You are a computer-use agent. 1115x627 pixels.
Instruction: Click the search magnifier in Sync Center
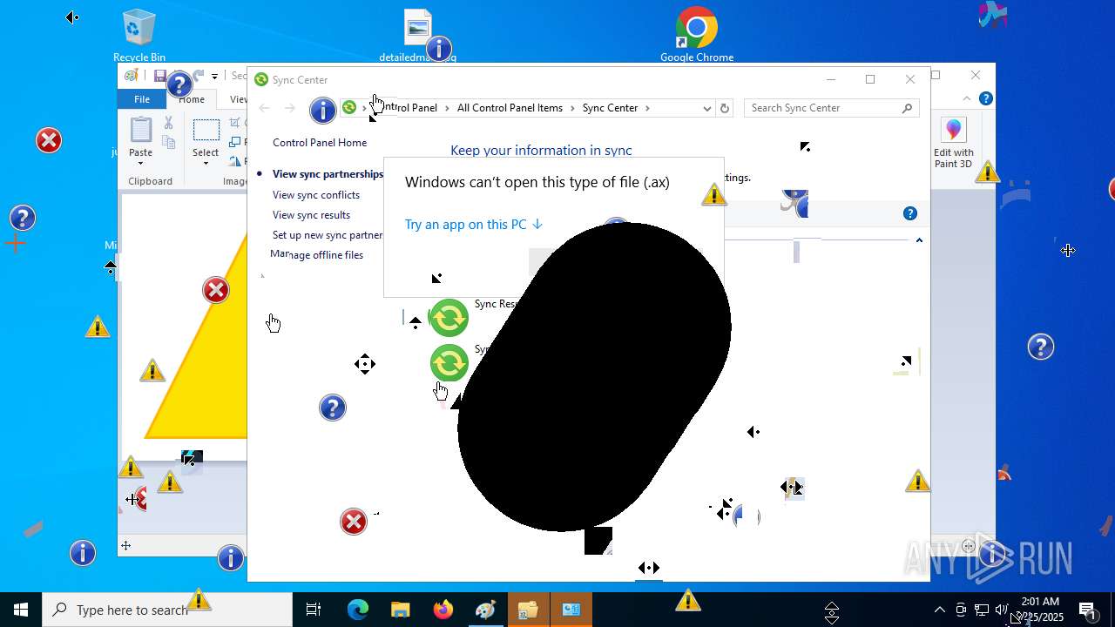[907, 108]
